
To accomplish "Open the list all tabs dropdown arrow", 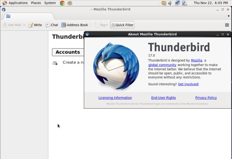I will click(x=229, y=16).
